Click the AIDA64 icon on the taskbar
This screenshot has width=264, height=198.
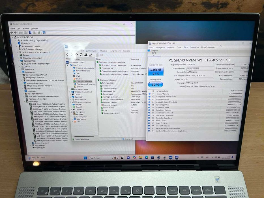[x=171, y=158]
